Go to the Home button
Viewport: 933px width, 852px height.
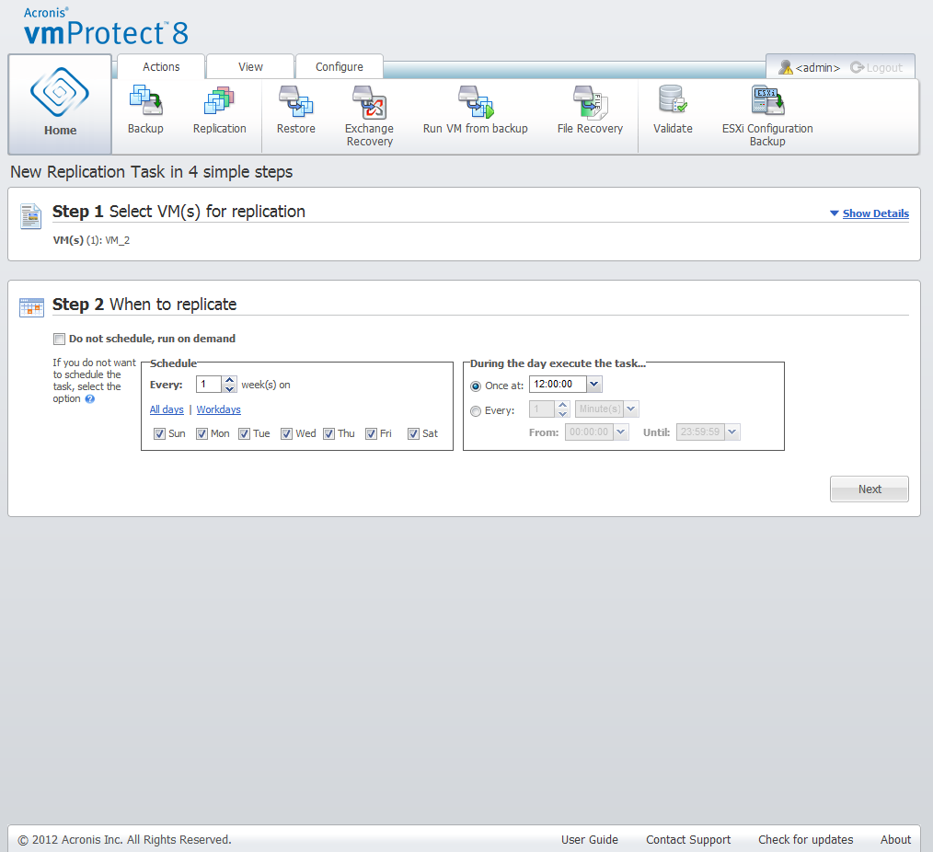61,104
